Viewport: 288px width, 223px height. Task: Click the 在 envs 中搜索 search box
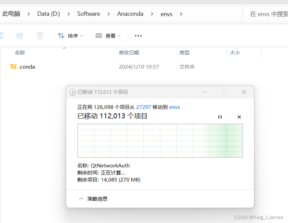268,14
